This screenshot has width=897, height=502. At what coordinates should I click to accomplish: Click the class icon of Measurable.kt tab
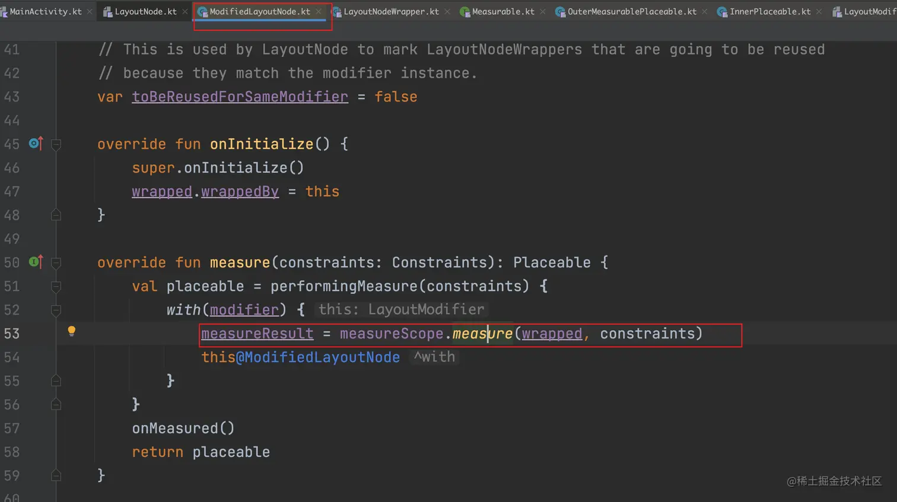pyautogui.click(x=465, y=11)
